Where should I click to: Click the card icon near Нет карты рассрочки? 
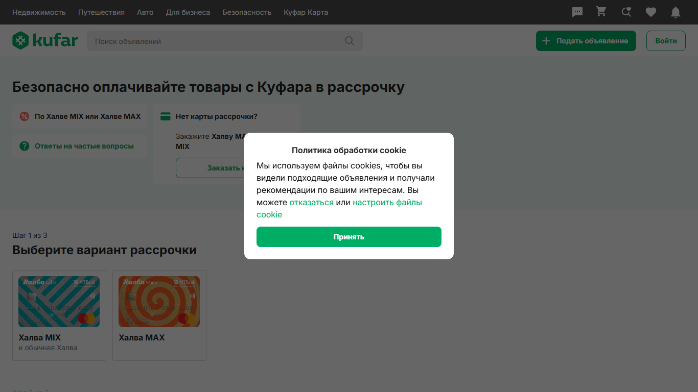[x=165, y=116]
